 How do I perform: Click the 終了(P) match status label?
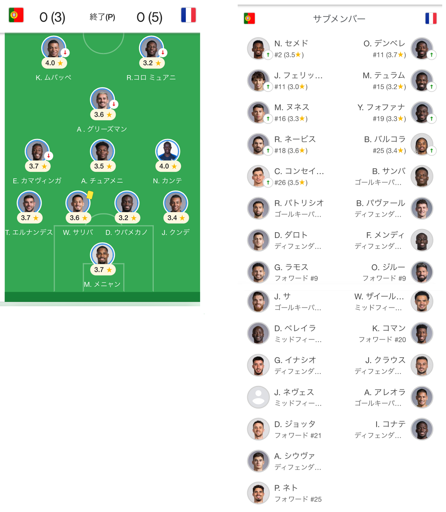pyautogui.click(x=102, y=17)
